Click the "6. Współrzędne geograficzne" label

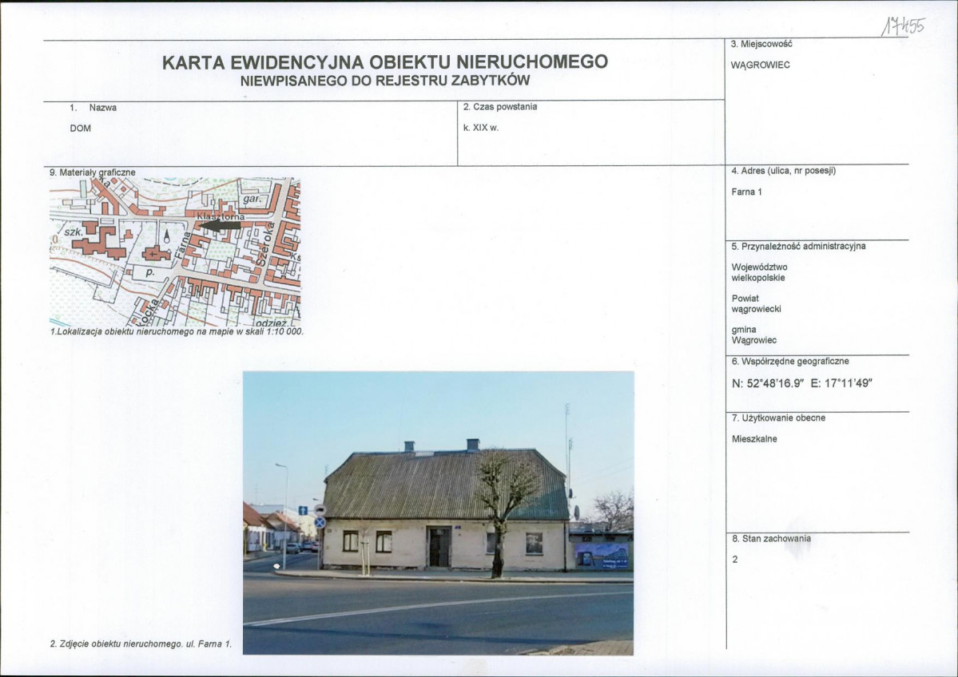pos(790,362)
